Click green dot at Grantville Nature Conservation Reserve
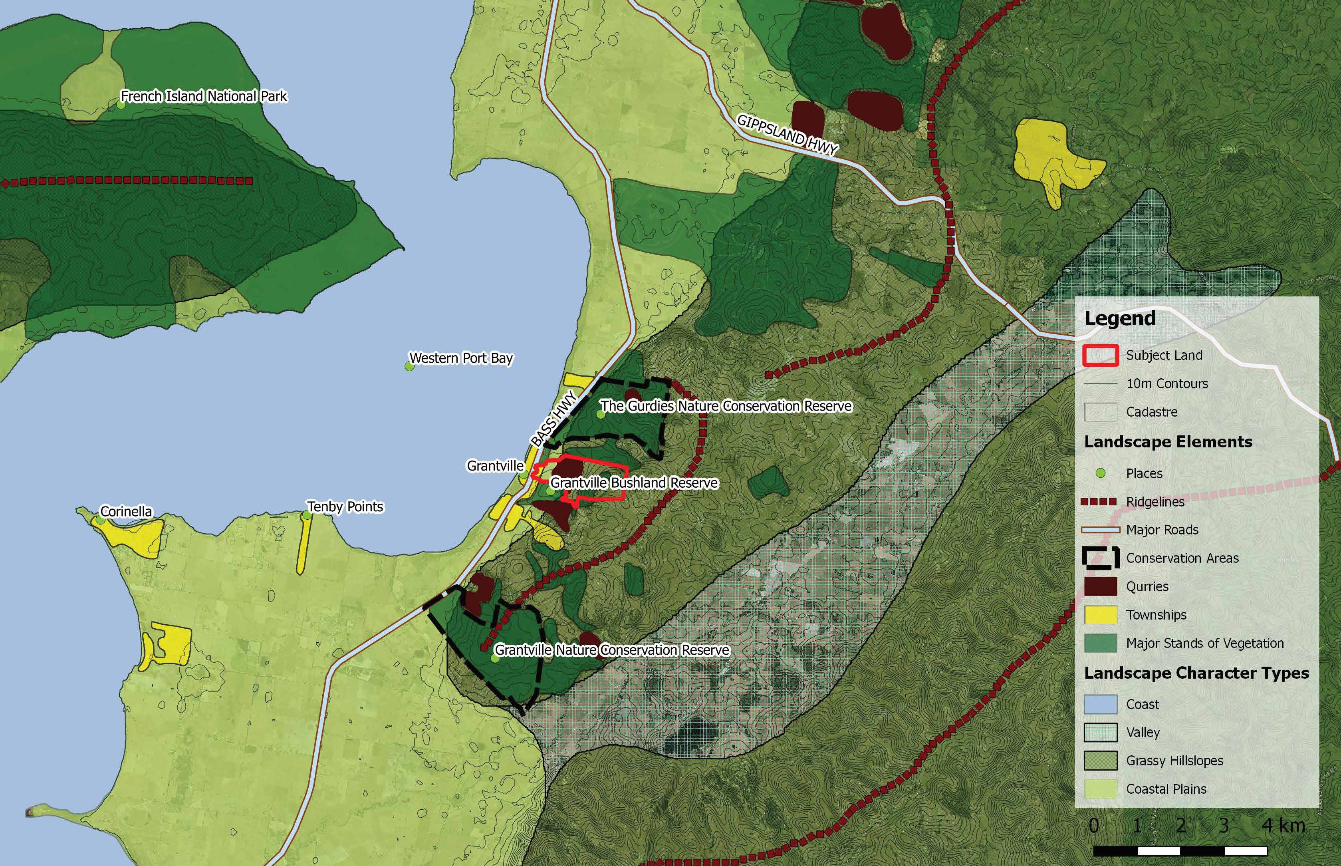This screenshot has height=866, width=1341. coord(495,659)
